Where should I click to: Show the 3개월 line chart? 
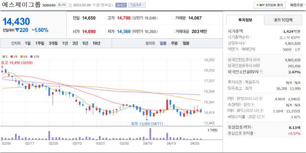[53, 43]
